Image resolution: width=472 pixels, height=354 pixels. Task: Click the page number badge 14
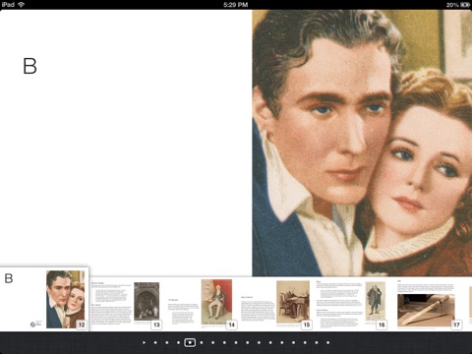click(x=232, y=324)
